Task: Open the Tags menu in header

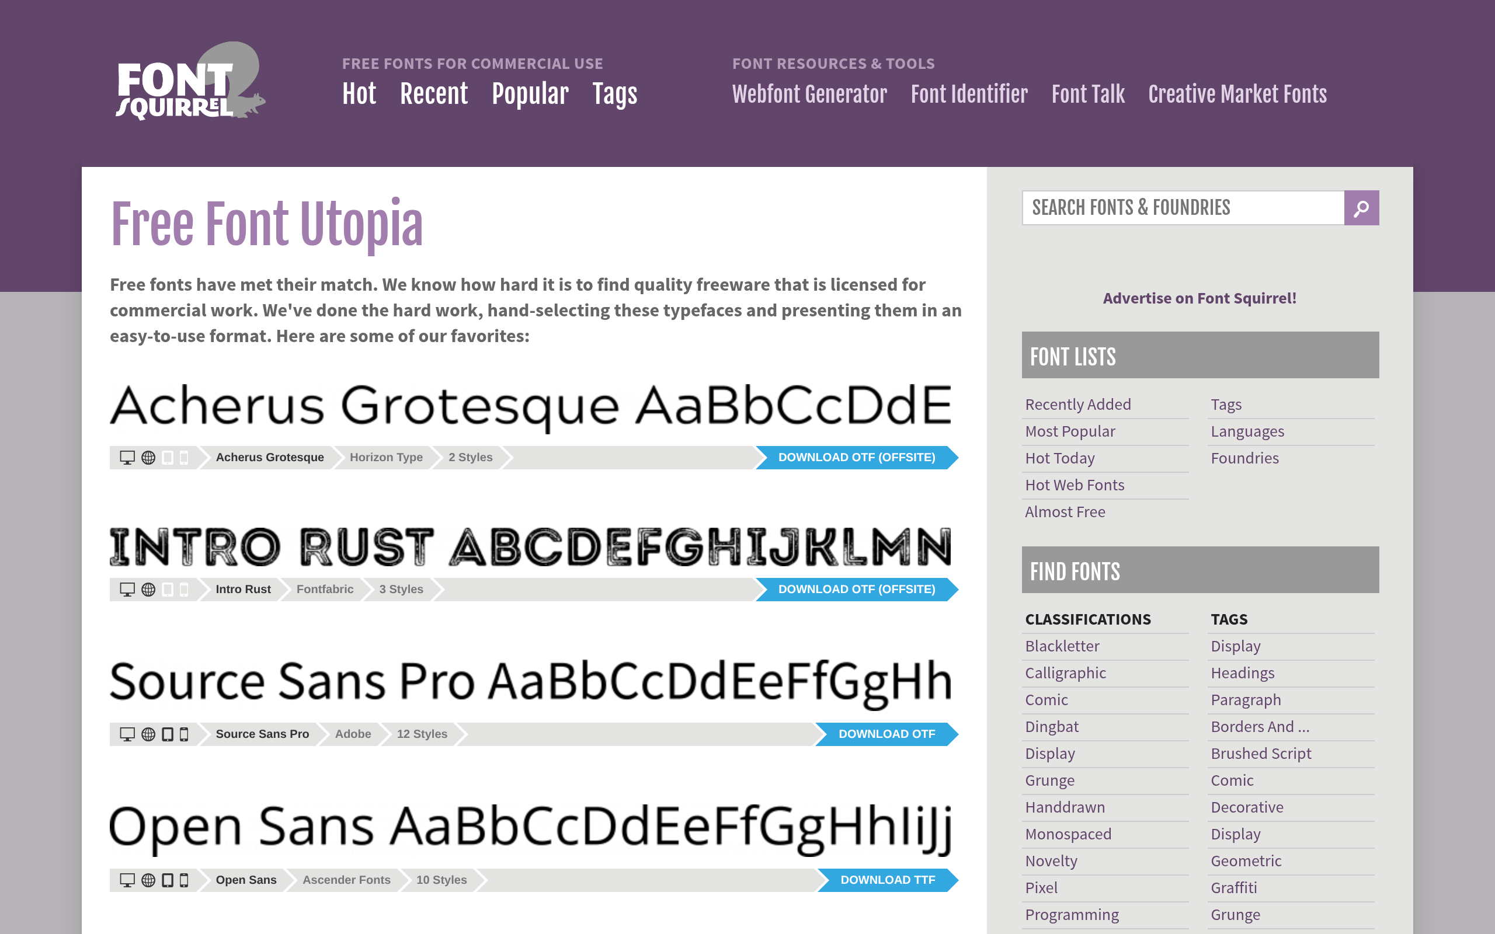Action: pyautogui.click(x=615, y=94)
